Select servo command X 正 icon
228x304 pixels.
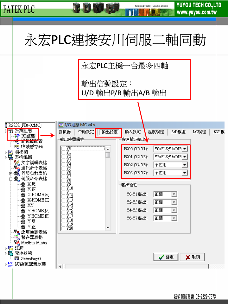pyautogui.click(x=23, y=189)
